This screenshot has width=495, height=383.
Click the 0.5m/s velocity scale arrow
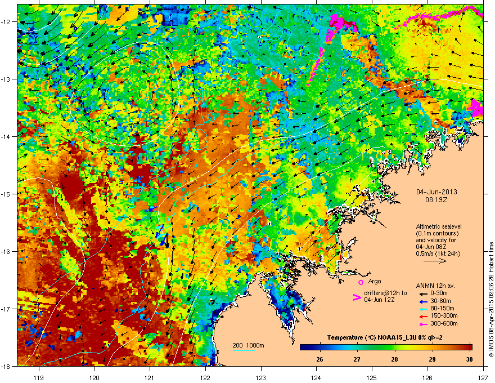[x=435, y=261]
